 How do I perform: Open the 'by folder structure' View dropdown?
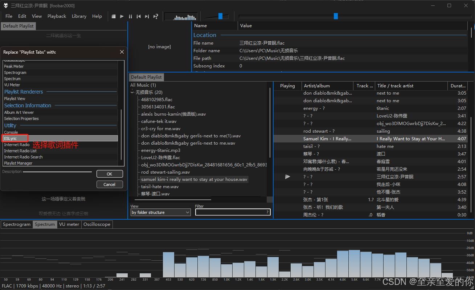pyautogui.click(x=160, y=212)
